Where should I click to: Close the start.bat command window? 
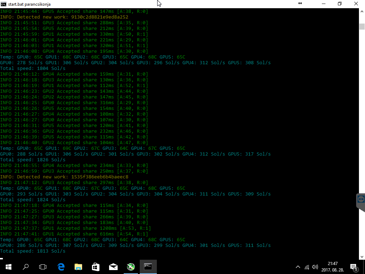356,4
